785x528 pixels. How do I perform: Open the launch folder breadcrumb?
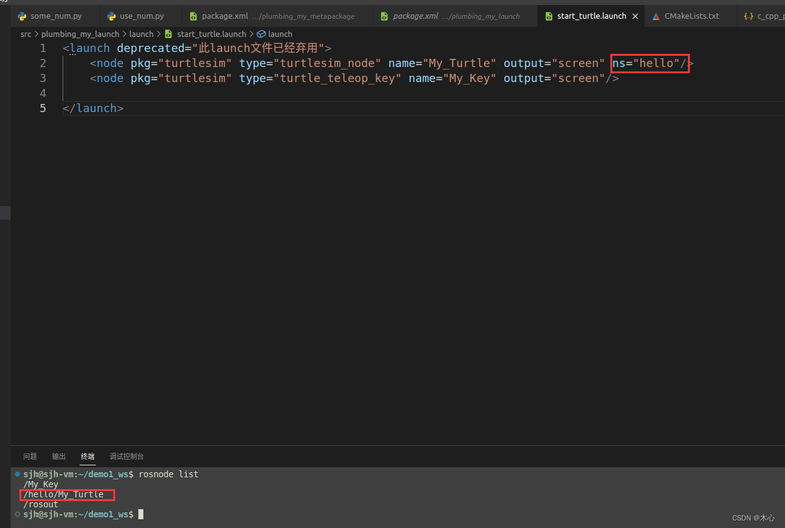141,34
